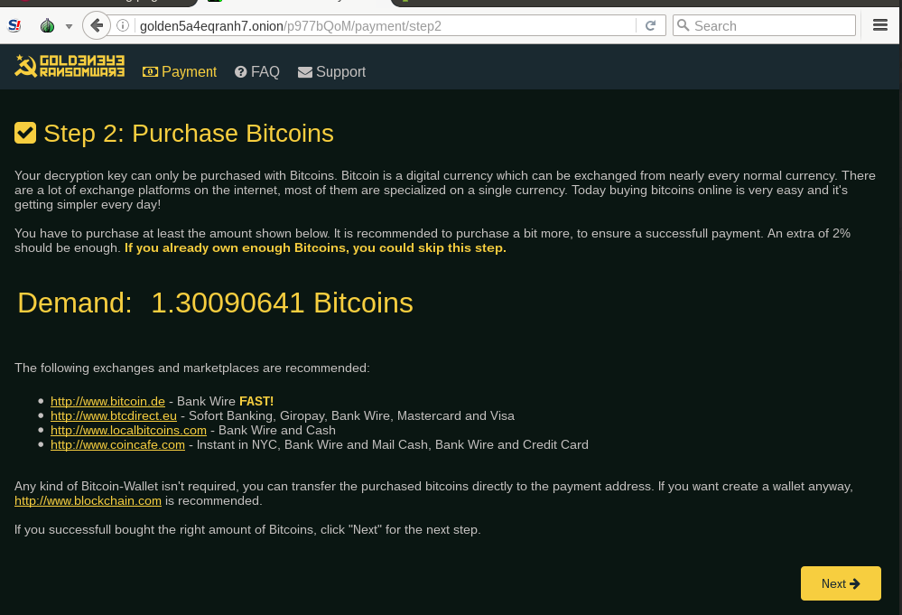Screen dimensions: 902x615
Task: Open the hamburger menu icon
Action: pos(880,25)
